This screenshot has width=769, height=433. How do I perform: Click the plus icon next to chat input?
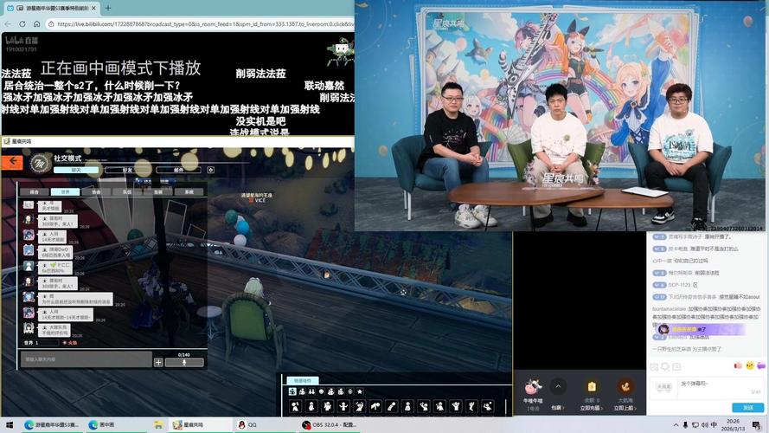coord(158,362)
